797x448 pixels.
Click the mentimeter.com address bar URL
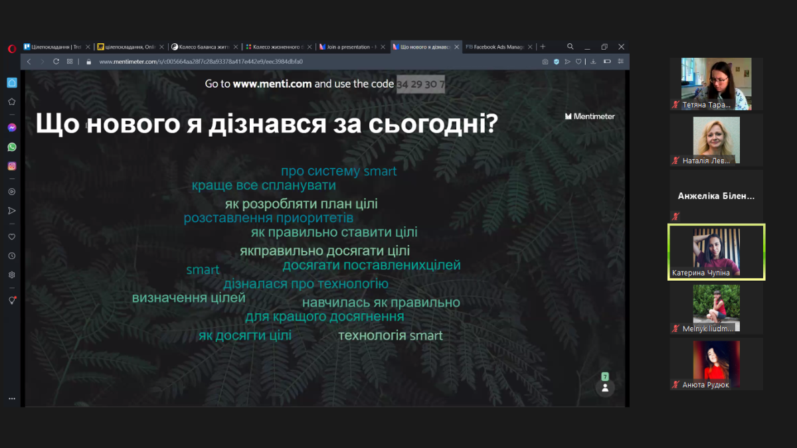coord(201,62)
